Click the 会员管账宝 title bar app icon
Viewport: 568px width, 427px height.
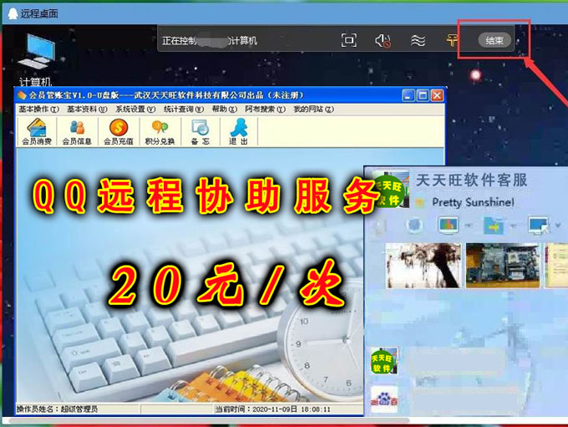click(22, 95)
